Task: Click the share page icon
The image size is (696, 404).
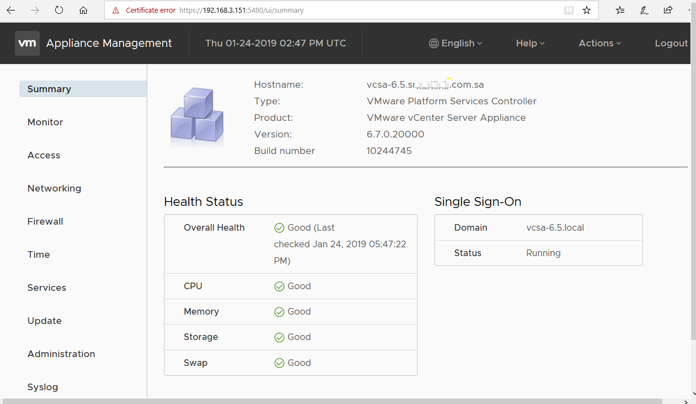Action: pos(668,10)
